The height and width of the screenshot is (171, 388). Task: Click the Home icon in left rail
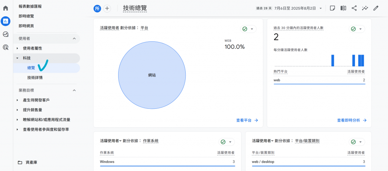6,8
